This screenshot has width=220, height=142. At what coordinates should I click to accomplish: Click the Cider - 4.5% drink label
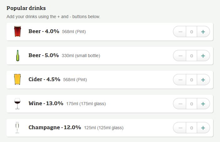point(44,79)
